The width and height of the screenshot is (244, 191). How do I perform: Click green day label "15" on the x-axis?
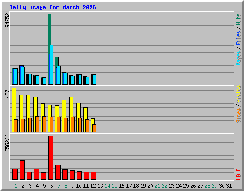pyautogui.click(x=114, y=186)
